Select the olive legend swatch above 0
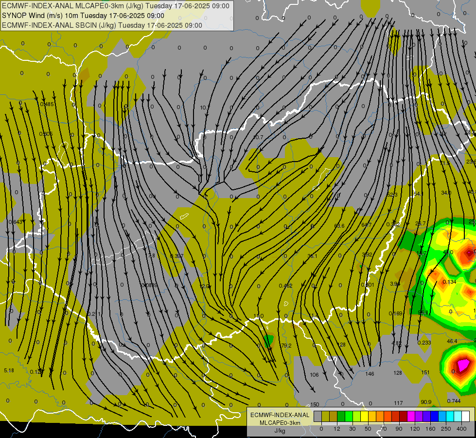 click(325, 416)
